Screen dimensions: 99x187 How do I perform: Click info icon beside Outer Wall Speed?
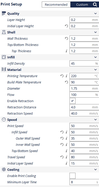click(x=66, y=138)
